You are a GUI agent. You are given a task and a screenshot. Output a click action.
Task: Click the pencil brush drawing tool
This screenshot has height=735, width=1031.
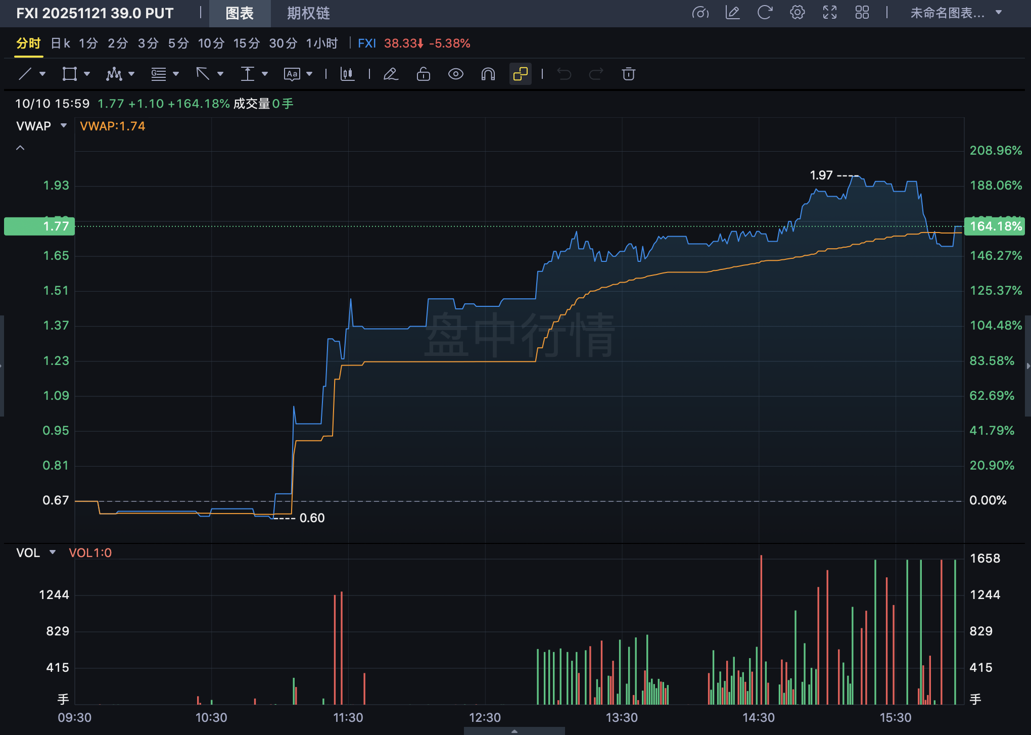tap(391, 74)
